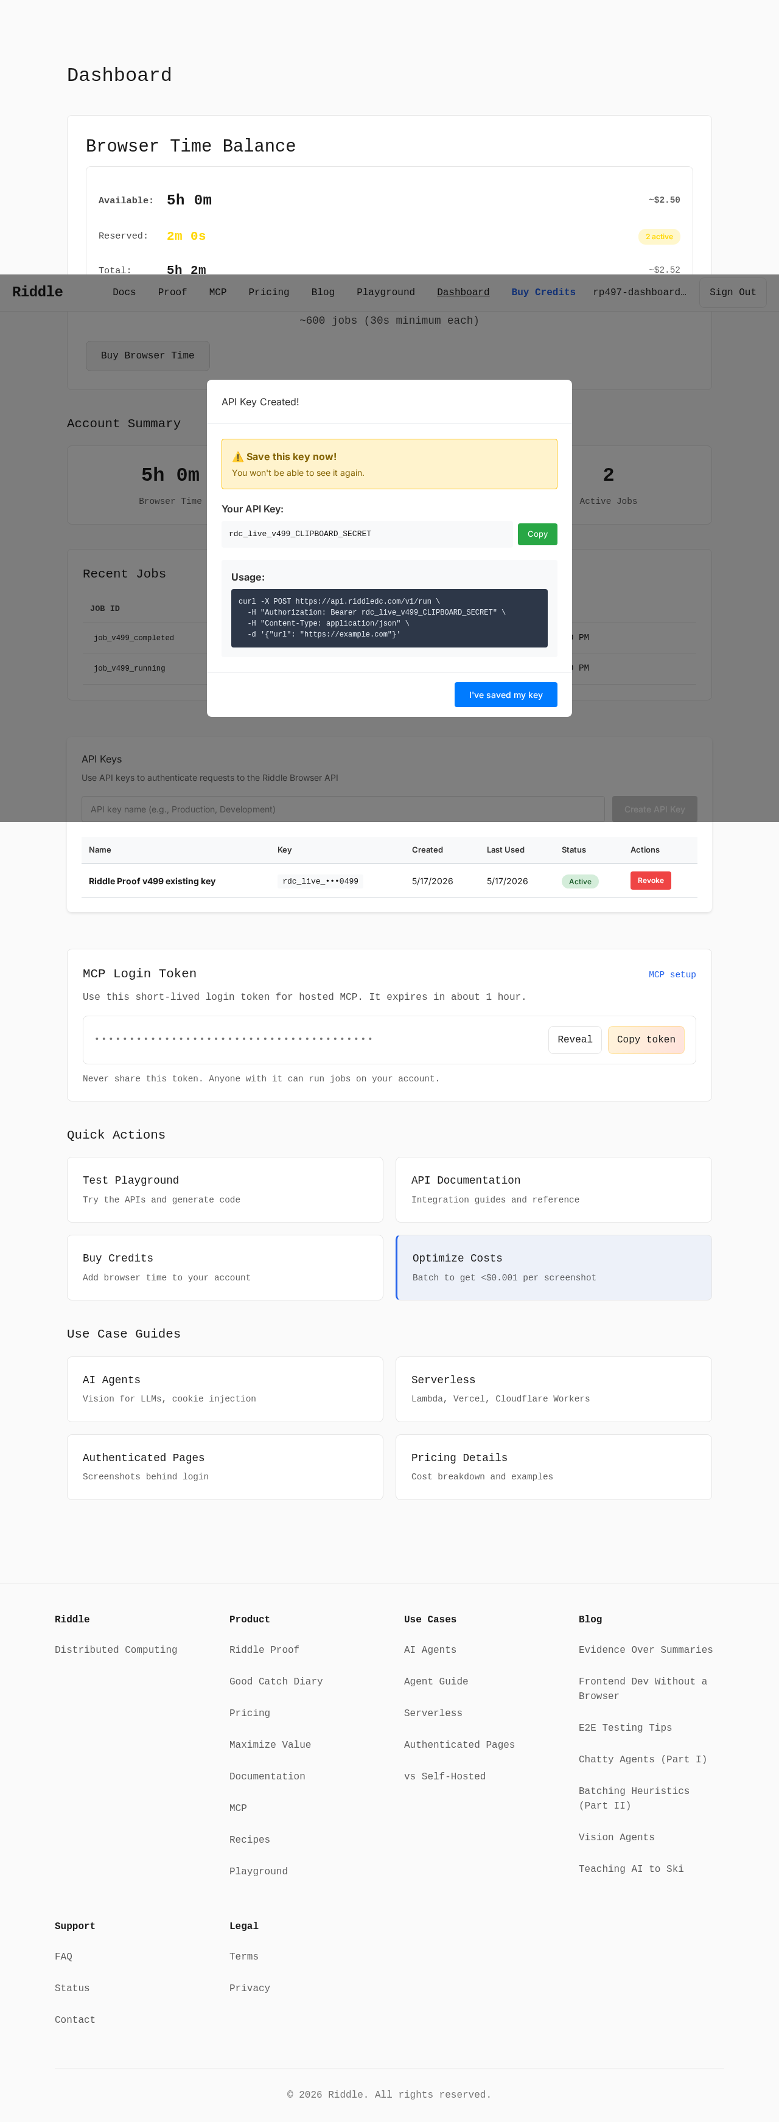Screen dimensions: 779x2122
Task: Select the Riddle Proof v499 existing key name
Action: pos(152,881)
